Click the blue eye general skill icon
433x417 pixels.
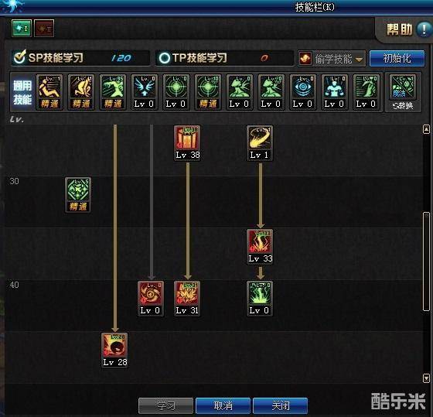coord(302,87)
